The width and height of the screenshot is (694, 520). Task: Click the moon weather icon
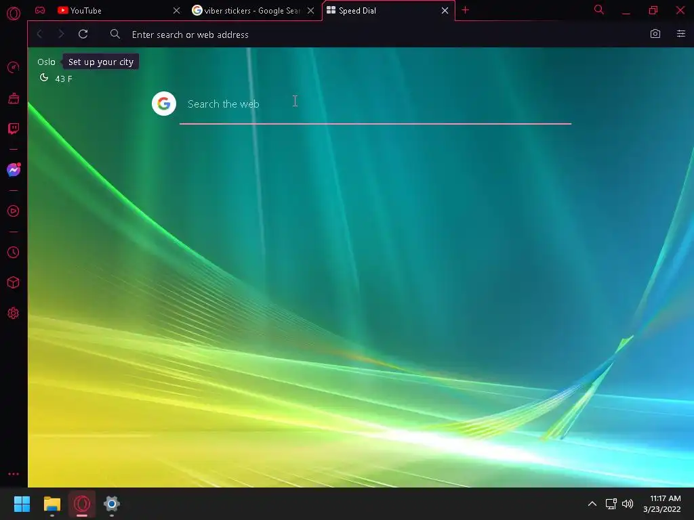point(44,78)
